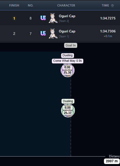Select the first-place Oguri Cap name

pos(67,16)
